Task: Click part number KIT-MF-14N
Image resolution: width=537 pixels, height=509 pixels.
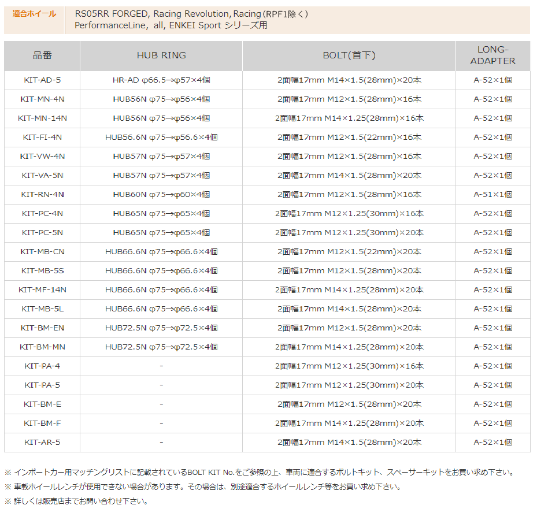Action: (x=42, y=290)
